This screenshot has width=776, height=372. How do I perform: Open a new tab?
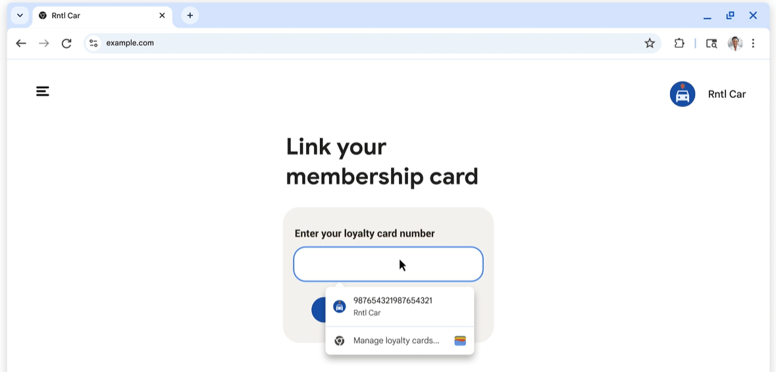click(x=190, y=15)
